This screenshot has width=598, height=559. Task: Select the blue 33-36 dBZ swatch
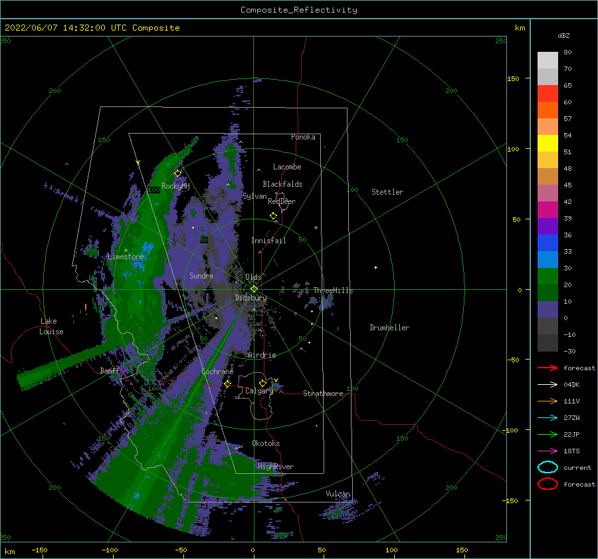coord(548,243)
